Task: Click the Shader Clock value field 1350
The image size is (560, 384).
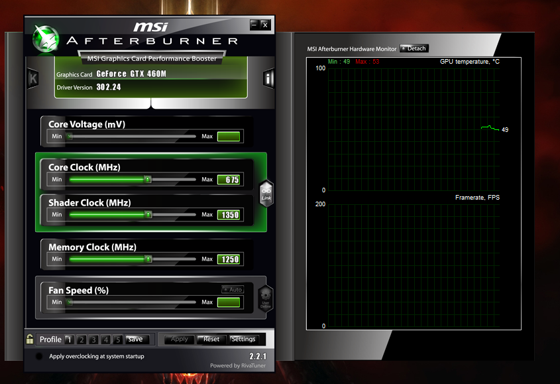Action: coord(229,215)
